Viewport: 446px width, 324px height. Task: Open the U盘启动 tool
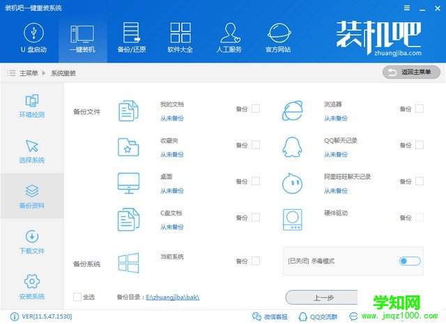click(33, 38)
